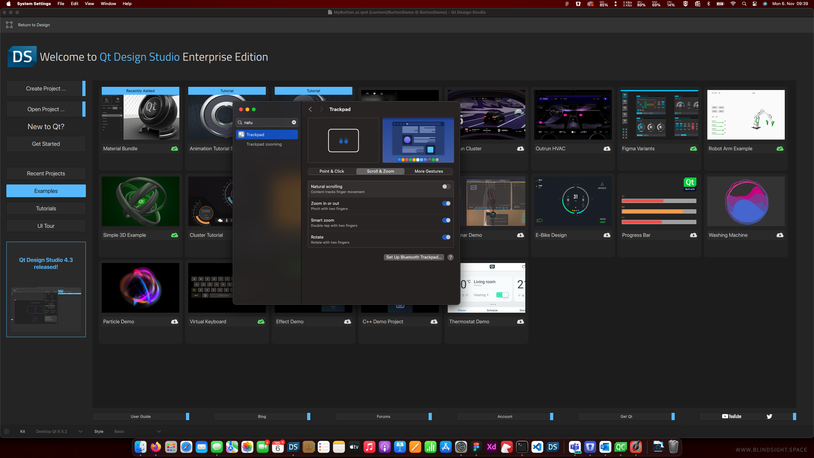Screen dimensions: 814x458
Task: Disable the Zoom in or out switch
Action: [x=446, y=204]
